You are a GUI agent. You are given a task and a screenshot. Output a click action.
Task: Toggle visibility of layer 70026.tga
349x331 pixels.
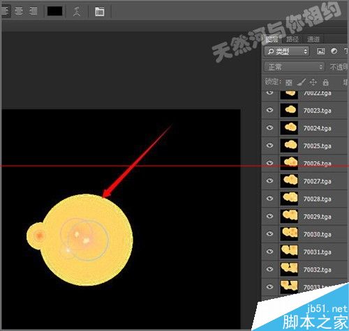coord(269,163)
